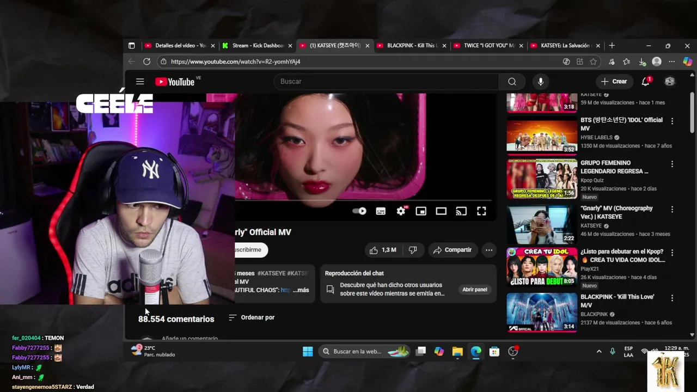Focus the YouTube "Buscar" search field
The image size is (697, 392).
(x=387, y=82)
